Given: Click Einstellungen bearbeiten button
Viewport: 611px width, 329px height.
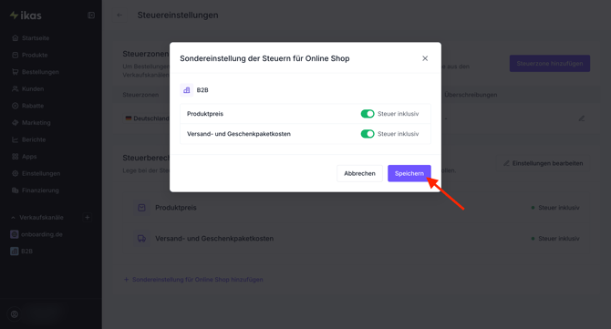Looking at the screenshot, I should 544,163.
